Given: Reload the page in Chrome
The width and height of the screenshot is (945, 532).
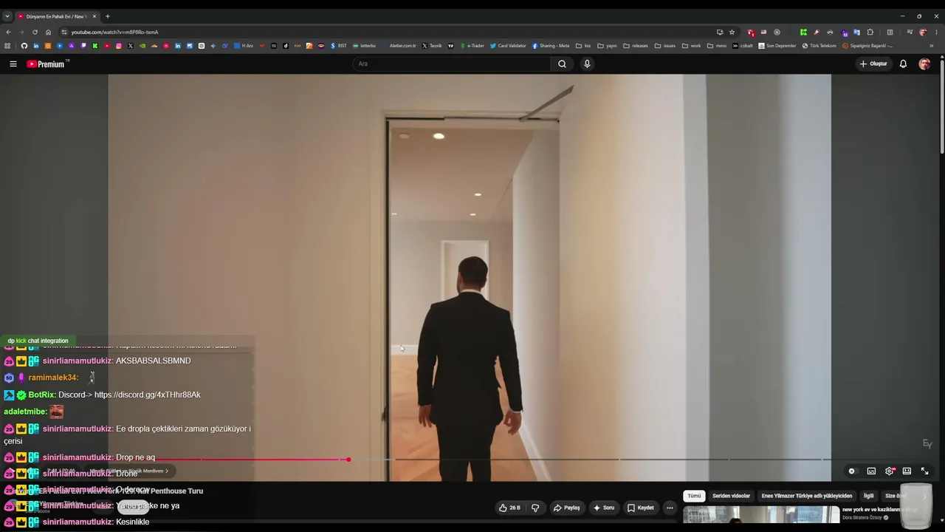Looking at the screenshot, I should [x=35, y=33].
